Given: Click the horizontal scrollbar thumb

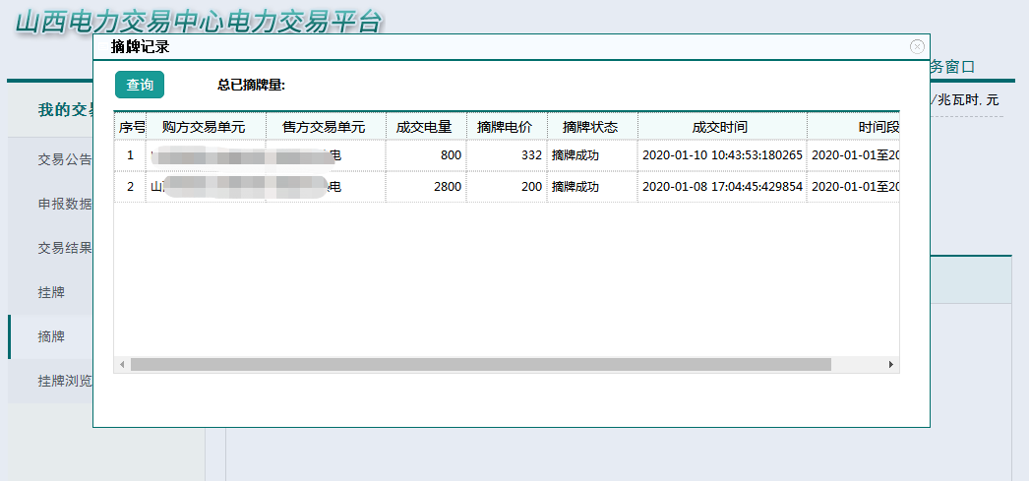Looking at the screenshot, I should 480,365.
